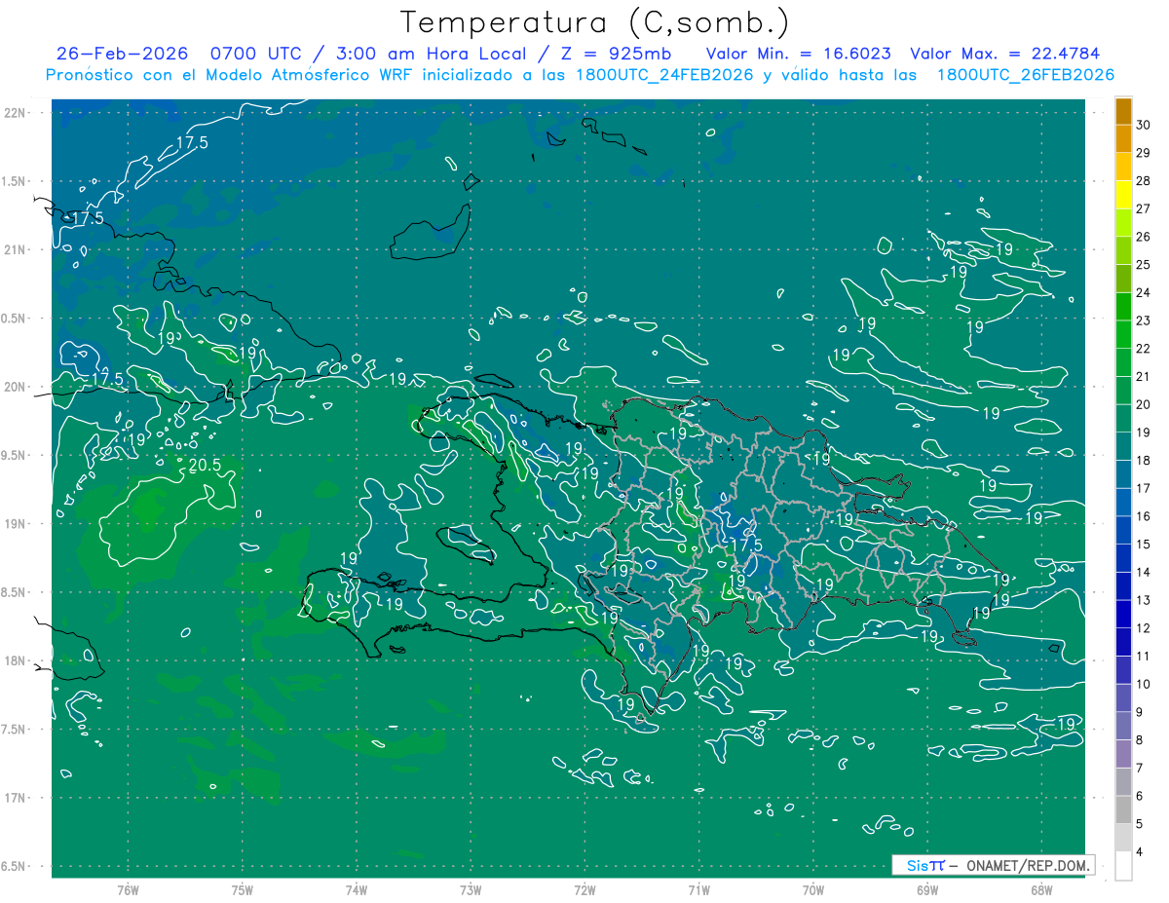The width and height of the screenshot is (1169, 903).
Task: Click the 6 label on the color scale
Action: (1140, 796)
